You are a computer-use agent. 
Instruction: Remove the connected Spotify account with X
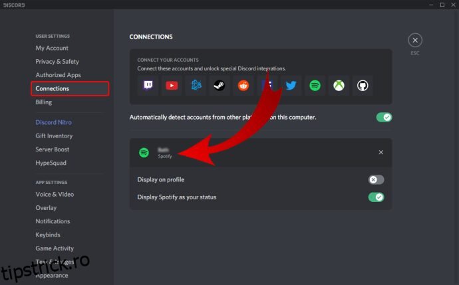(381, 152)
